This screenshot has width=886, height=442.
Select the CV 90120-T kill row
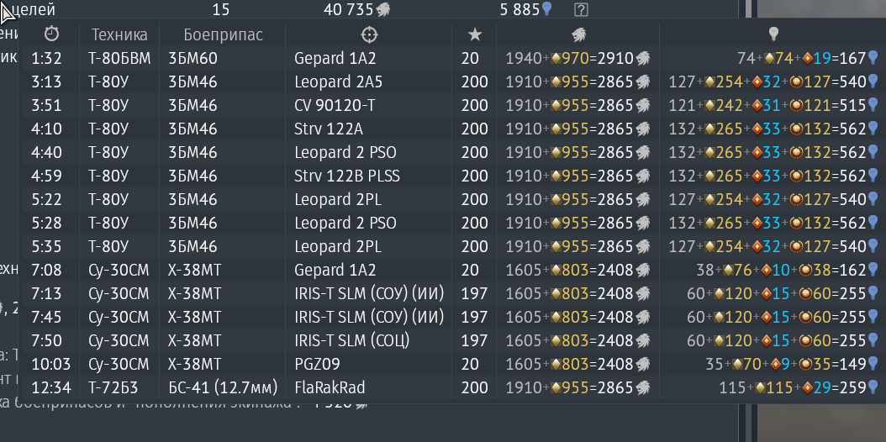pos(451,106)
